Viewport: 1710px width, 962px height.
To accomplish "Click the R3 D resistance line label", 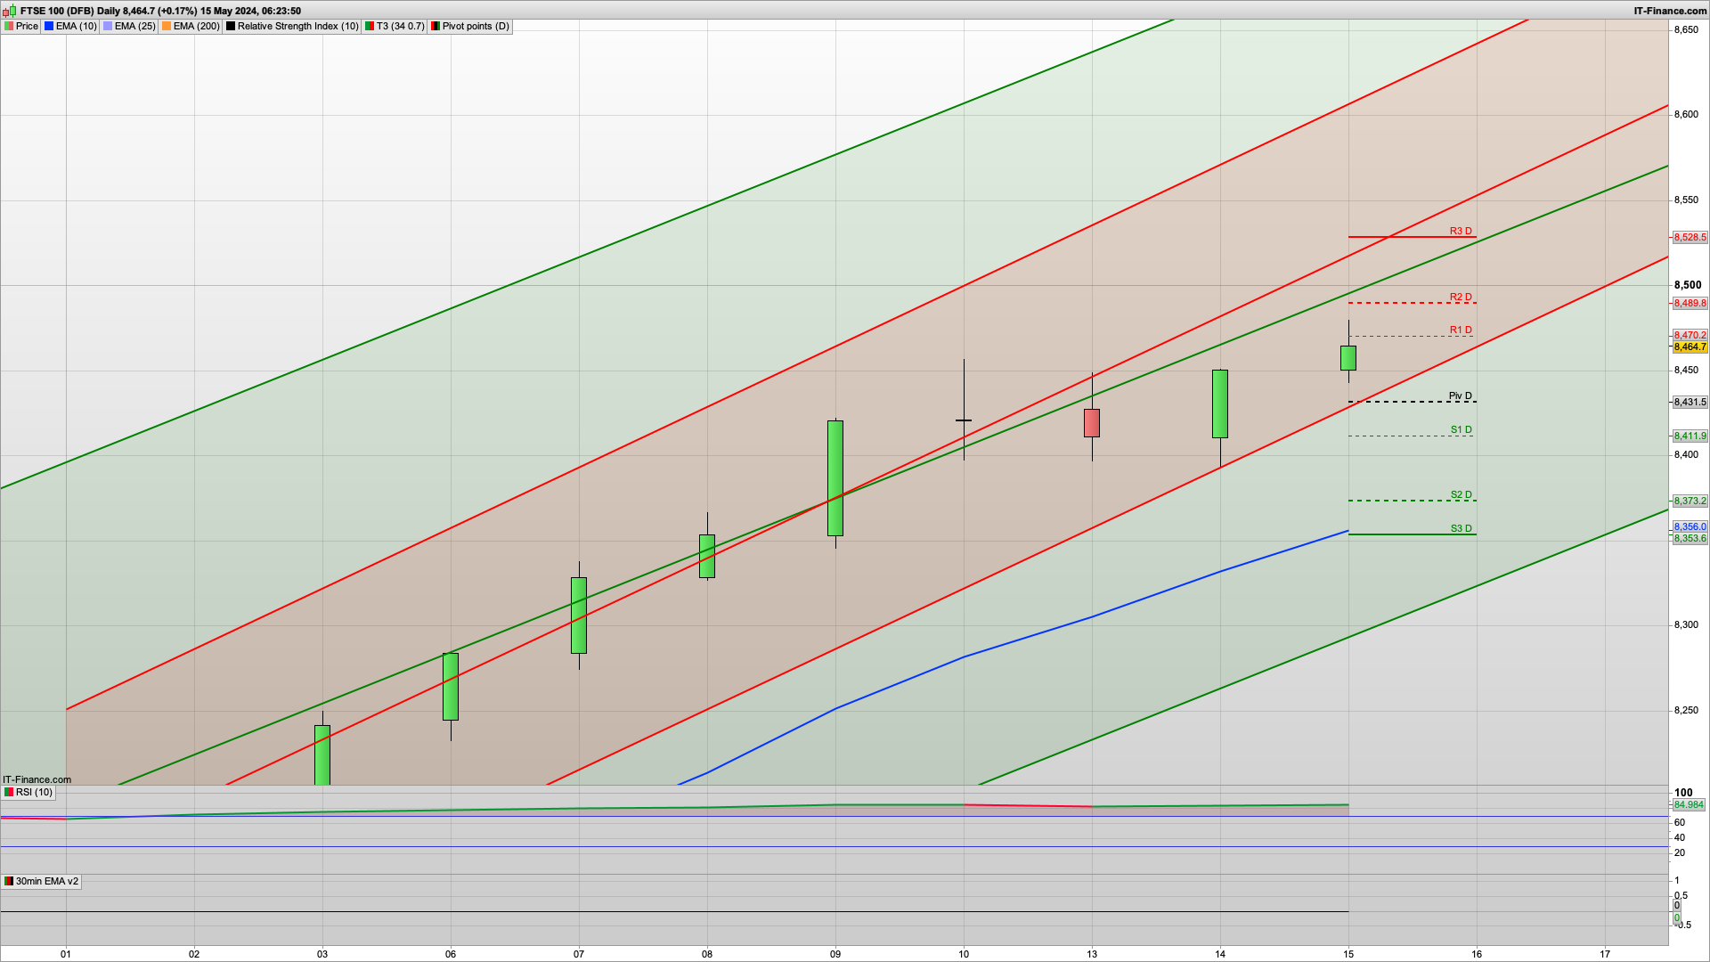I will pyautogui.click(x=1461, y=231).
